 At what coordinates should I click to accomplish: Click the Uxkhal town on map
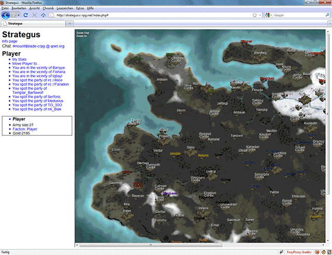coord(211,175)
